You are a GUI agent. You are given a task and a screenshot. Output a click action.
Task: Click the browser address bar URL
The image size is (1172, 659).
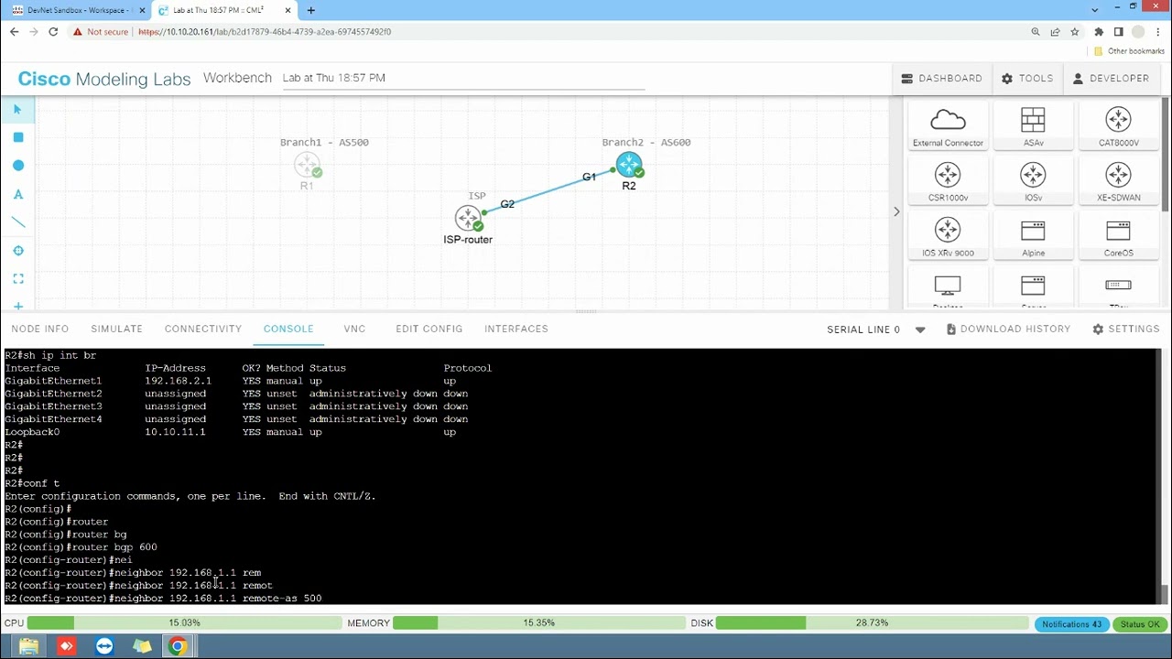point(265,32)
